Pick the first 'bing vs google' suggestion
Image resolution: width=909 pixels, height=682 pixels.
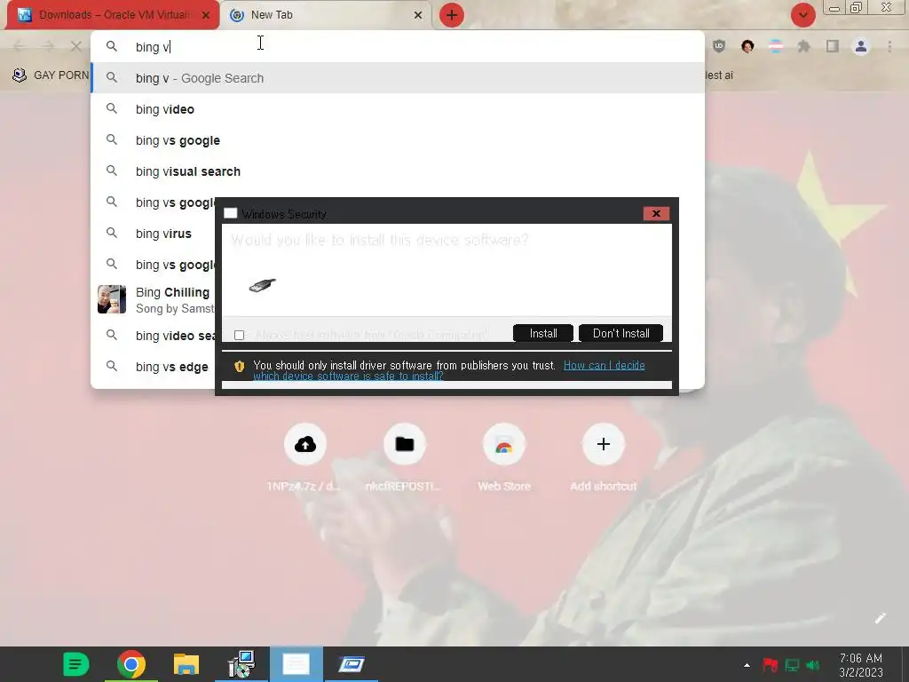[x=398, y=140]
